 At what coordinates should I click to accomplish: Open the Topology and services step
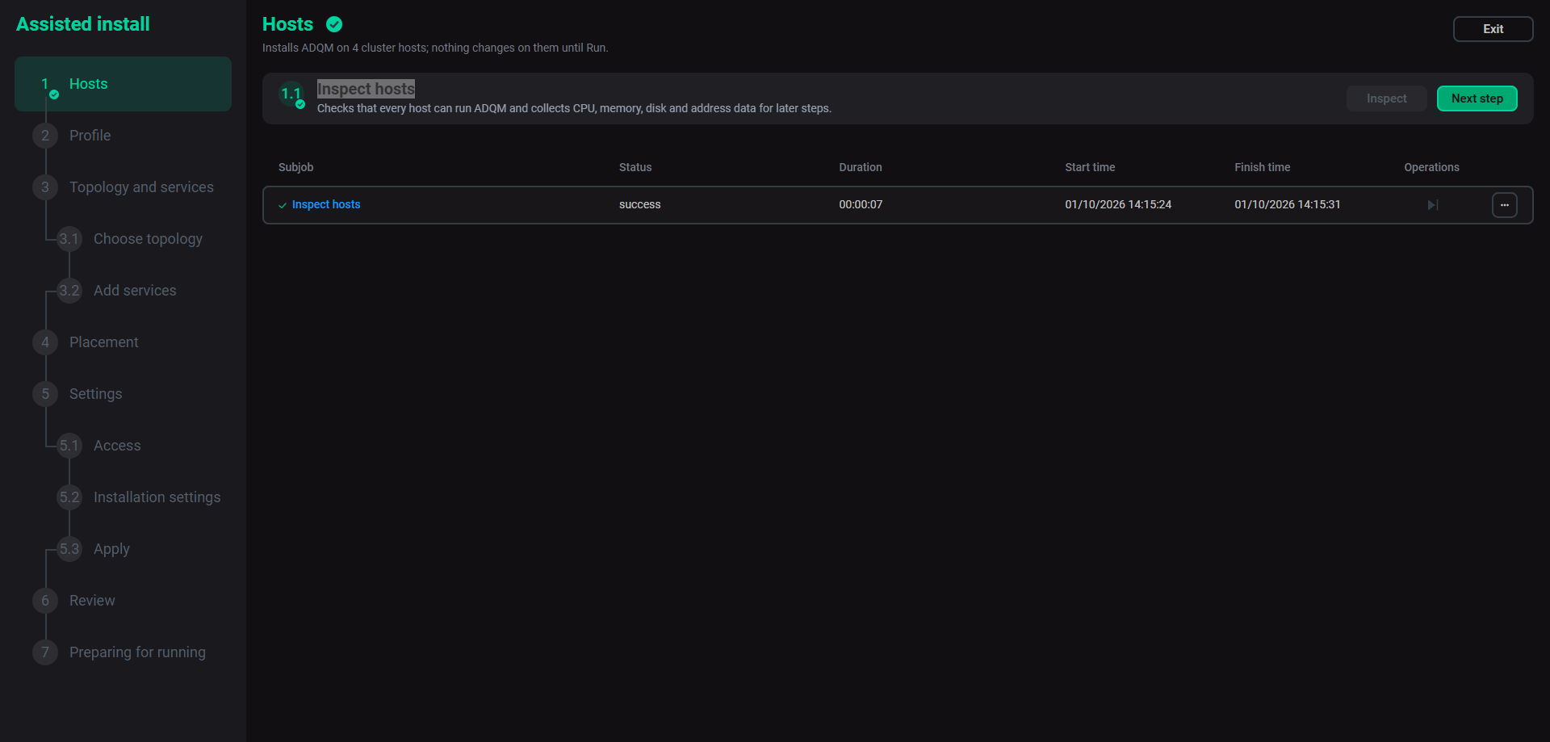[x=141, y=187]
